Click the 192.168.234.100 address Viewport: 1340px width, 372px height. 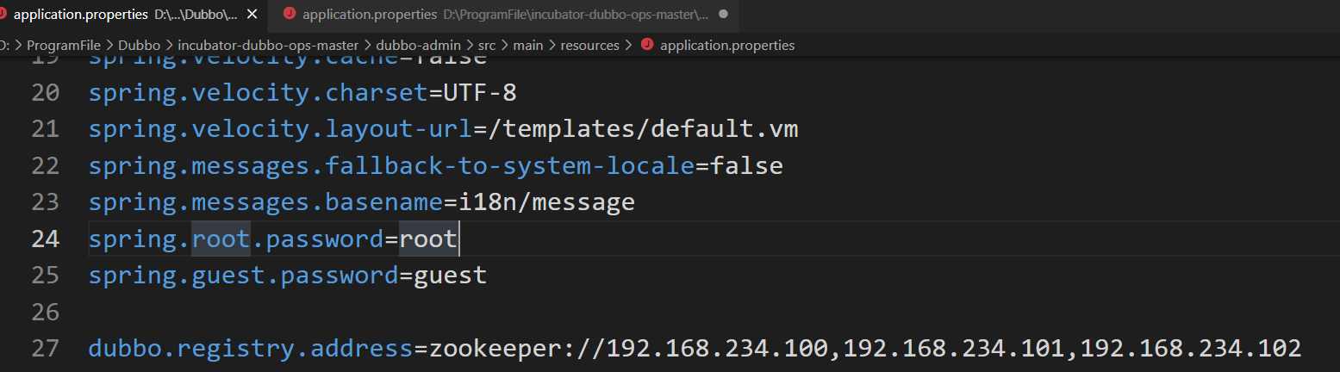coord(718,349)
